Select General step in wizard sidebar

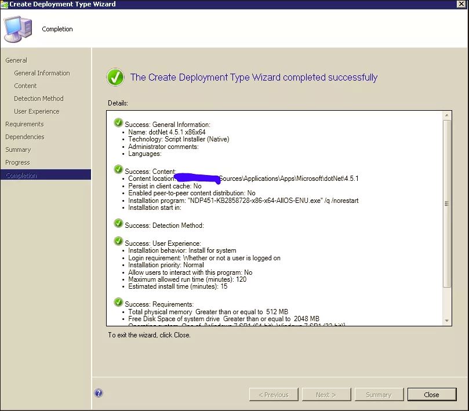16,60
